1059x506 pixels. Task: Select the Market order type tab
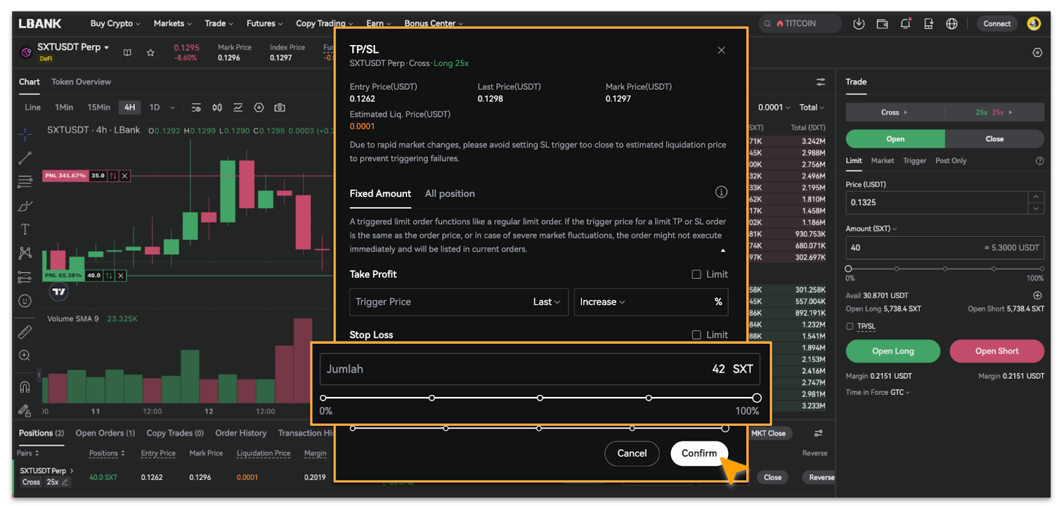pyautogui.click(x=882, y=161)
